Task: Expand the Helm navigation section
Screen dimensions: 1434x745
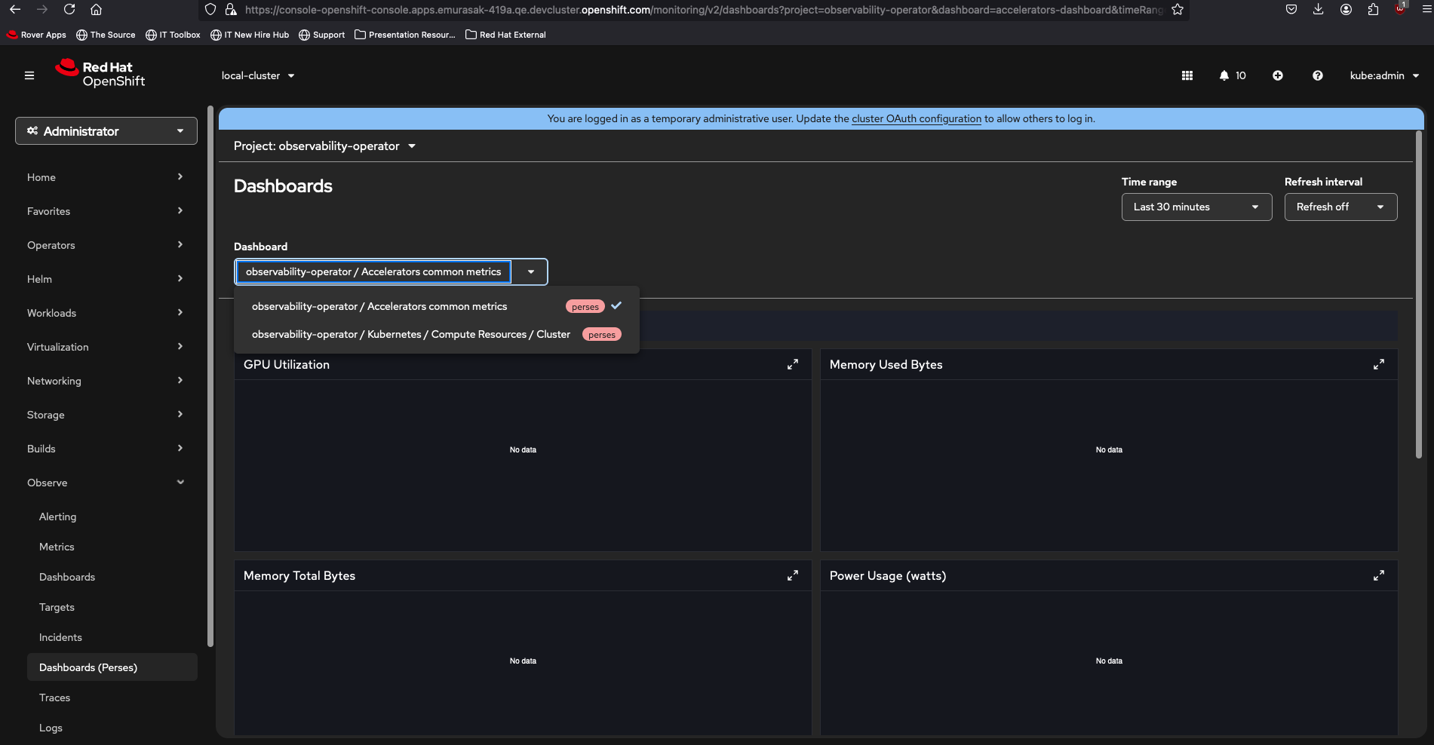Action: (106, 279)
